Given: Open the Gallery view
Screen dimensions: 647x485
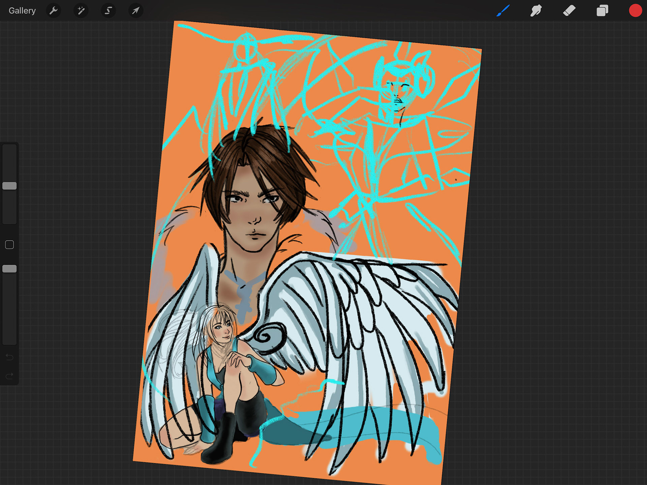Looking at the screenshot, I should [x=22, y=11].
